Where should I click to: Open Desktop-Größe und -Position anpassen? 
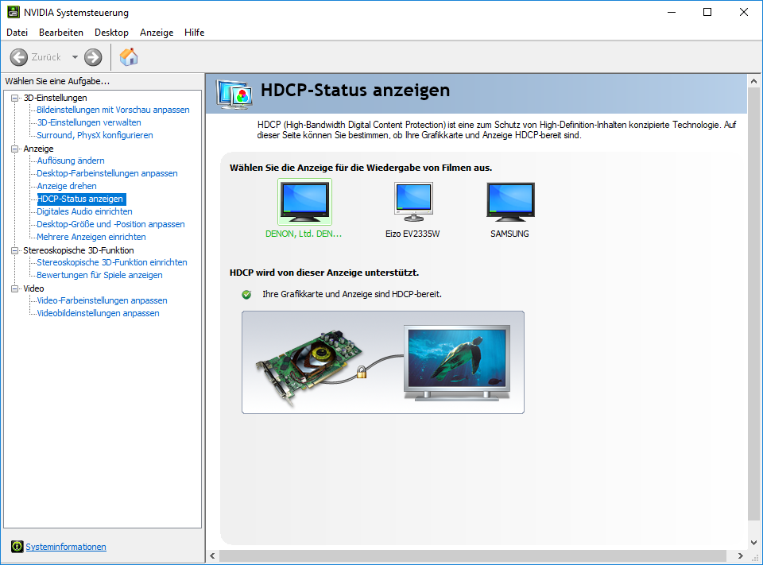point(111,224)
